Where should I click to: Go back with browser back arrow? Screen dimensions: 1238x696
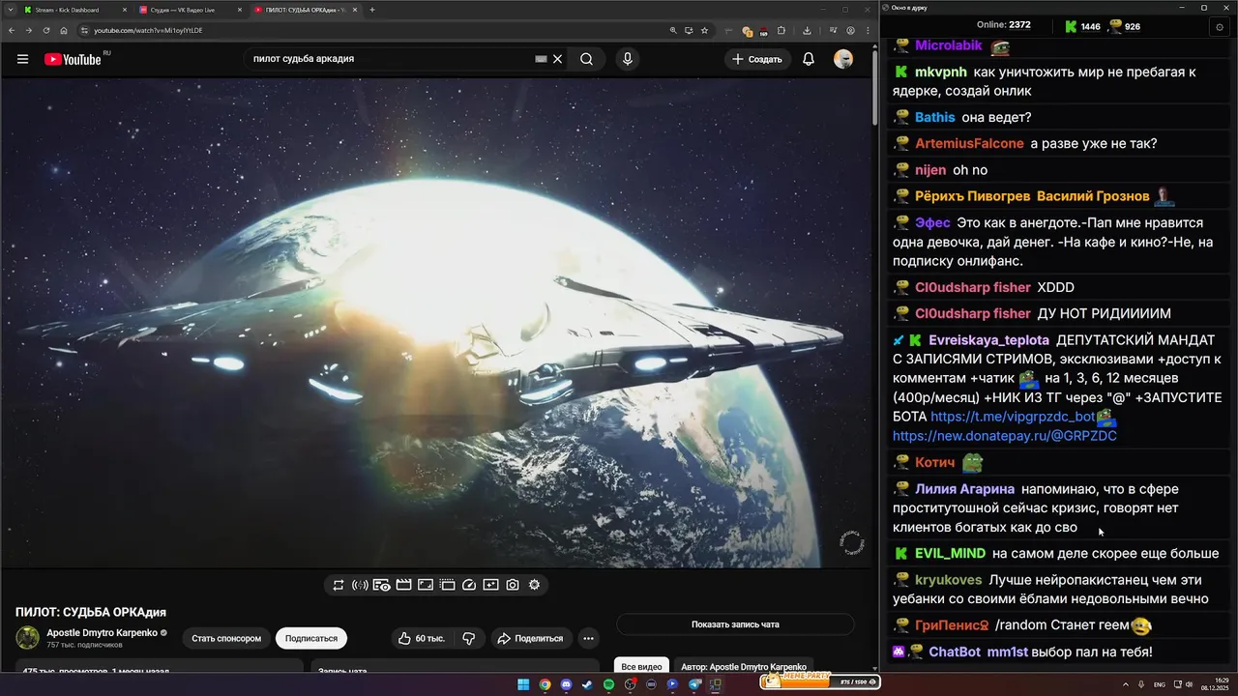14,30
